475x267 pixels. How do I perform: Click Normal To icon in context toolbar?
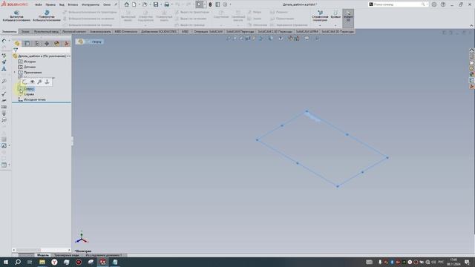(x=47, y=82)
